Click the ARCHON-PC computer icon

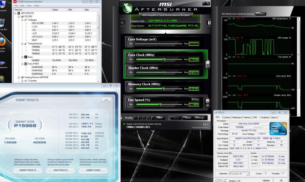[x=19, y=13]
